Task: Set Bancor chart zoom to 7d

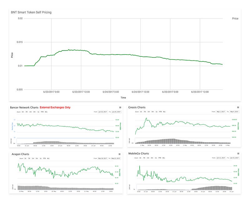Action: [x=27, y=112]
